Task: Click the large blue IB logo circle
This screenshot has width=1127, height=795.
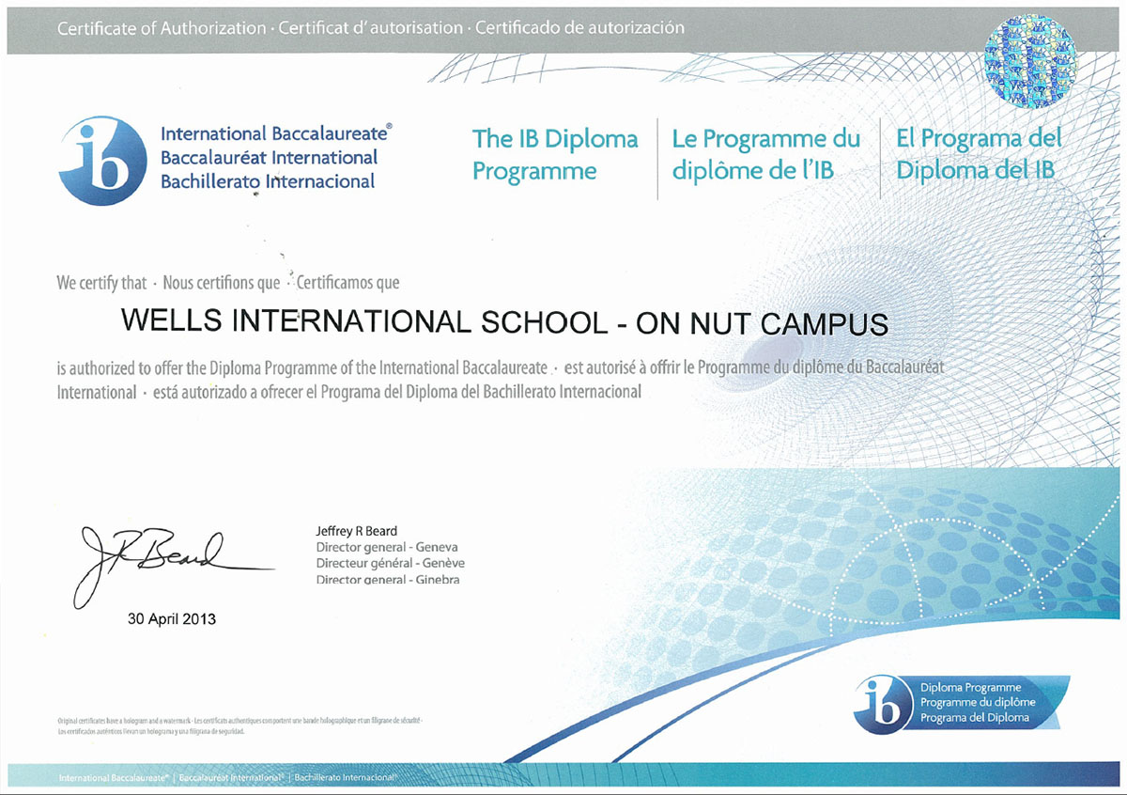Action: (102, 161)
